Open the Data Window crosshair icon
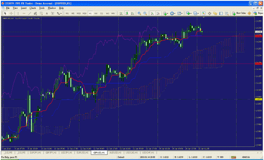The height and width of the screenshot is (160, 264). click(210, 14)
